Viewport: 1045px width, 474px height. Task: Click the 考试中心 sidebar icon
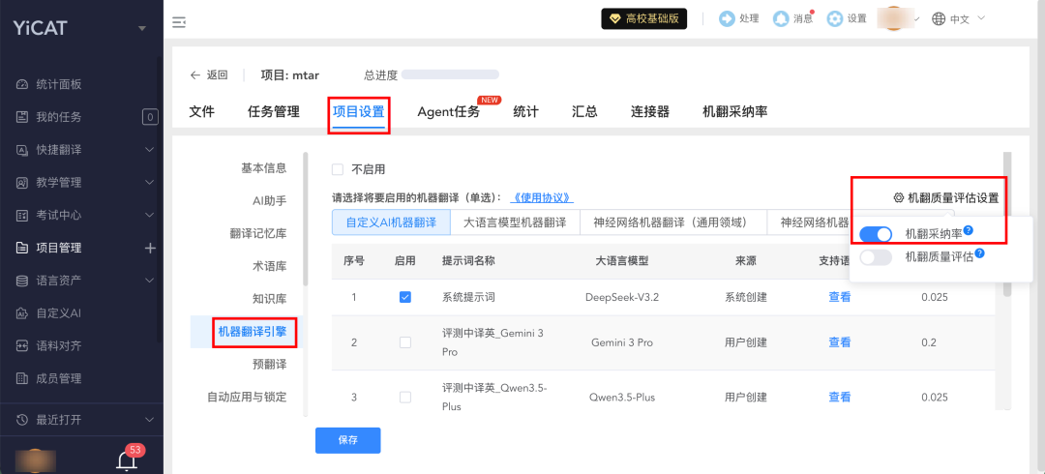[x=22, y=216]
